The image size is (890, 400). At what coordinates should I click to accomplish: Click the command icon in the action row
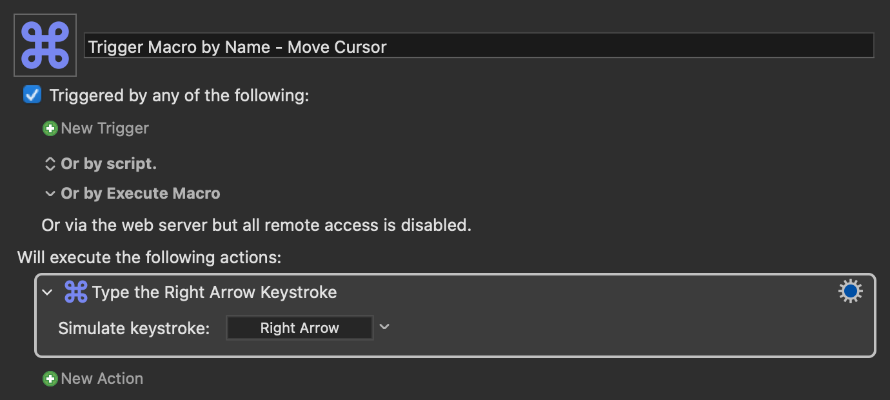76,292
